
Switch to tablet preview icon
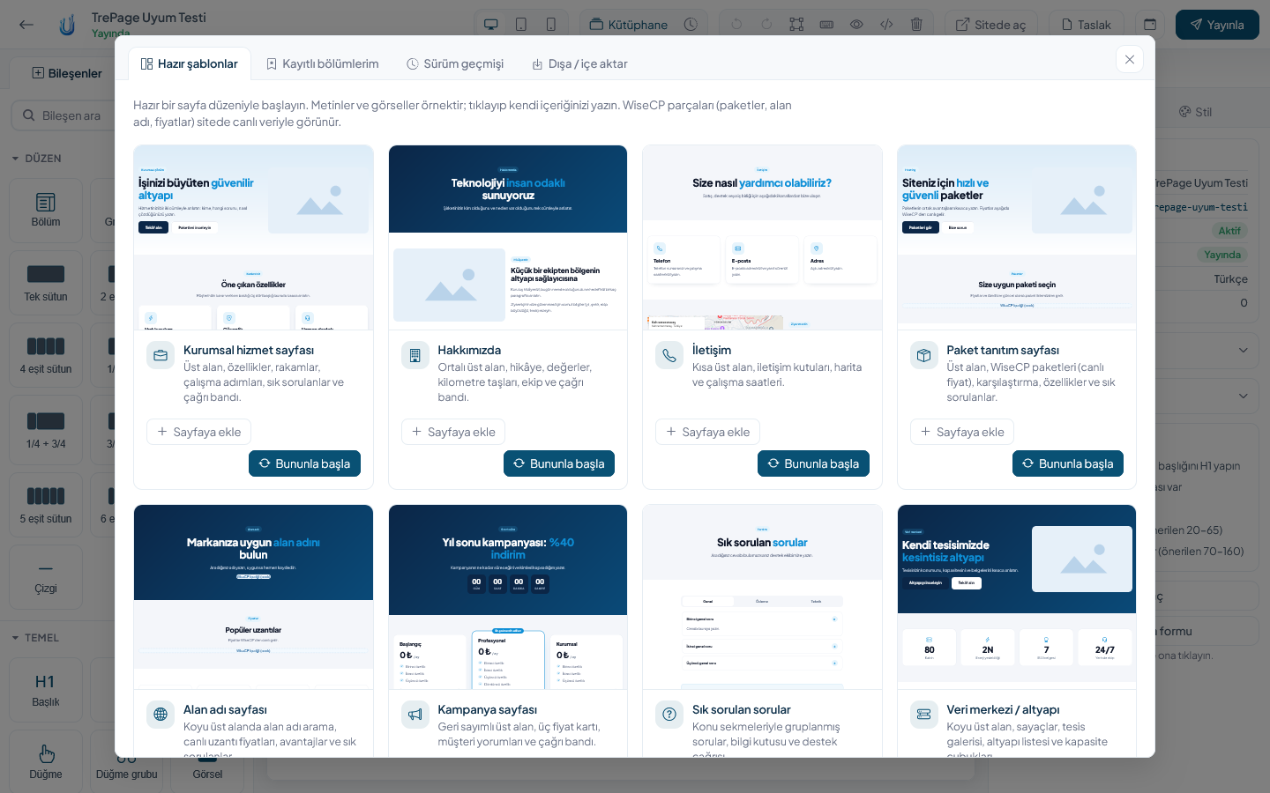tap(521, 25)
